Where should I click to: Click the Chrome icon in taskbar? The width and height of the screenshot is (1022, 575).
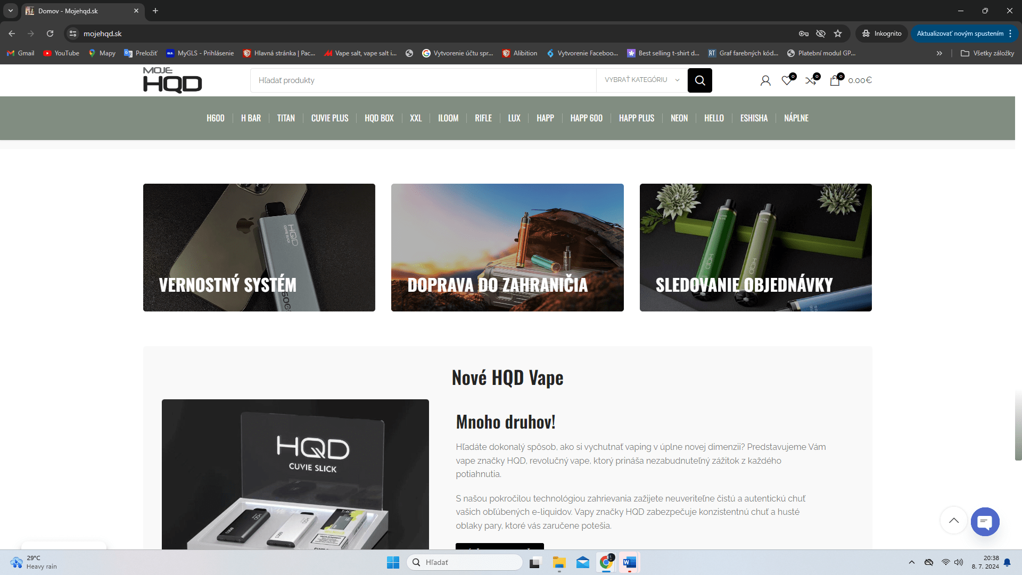pyautogui.click(x=606, y=562)
